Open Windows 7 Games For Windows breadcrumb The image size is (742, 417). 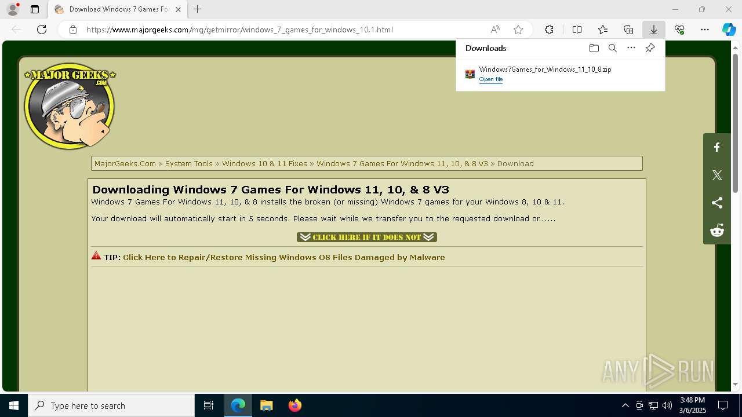pos(402,163)
